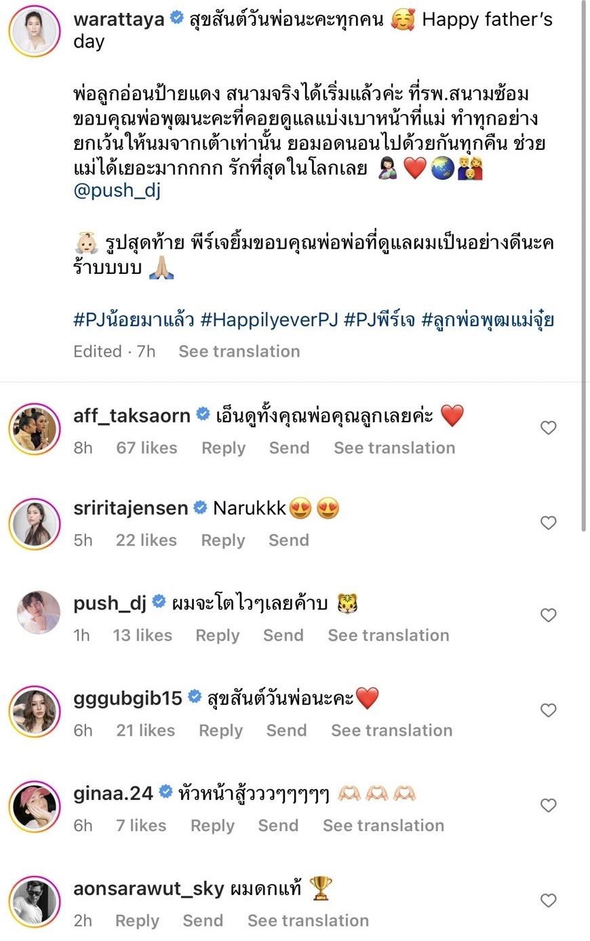Screen dimensions: 590x941
Task: Like aff_taksaorn's comment with heart icon
Action: click(x=548, y=428)
